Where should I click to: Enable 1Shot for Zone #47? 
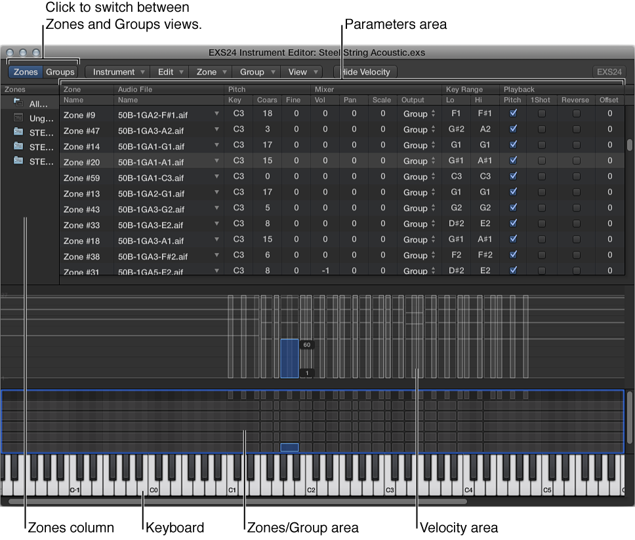541,129
